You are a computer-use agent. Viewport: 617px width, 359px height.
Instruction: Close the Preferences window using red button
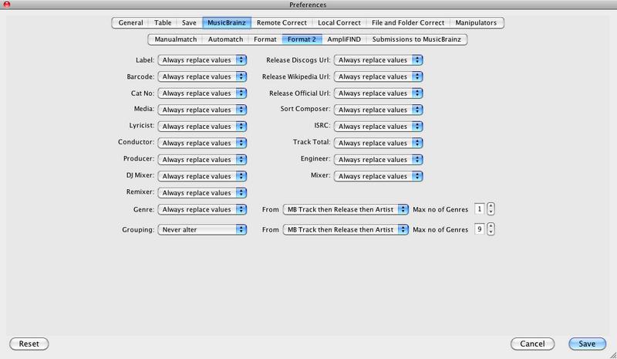pyautogui.click(x=6, y=6)
